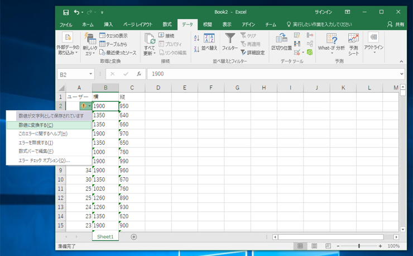Click the 詳細設定 advanced filter button
Screen dimensions: 413x256
[253, 53]
